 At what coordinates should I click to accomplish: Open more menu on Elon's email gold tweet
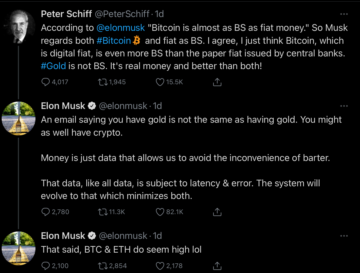[344, 106]
